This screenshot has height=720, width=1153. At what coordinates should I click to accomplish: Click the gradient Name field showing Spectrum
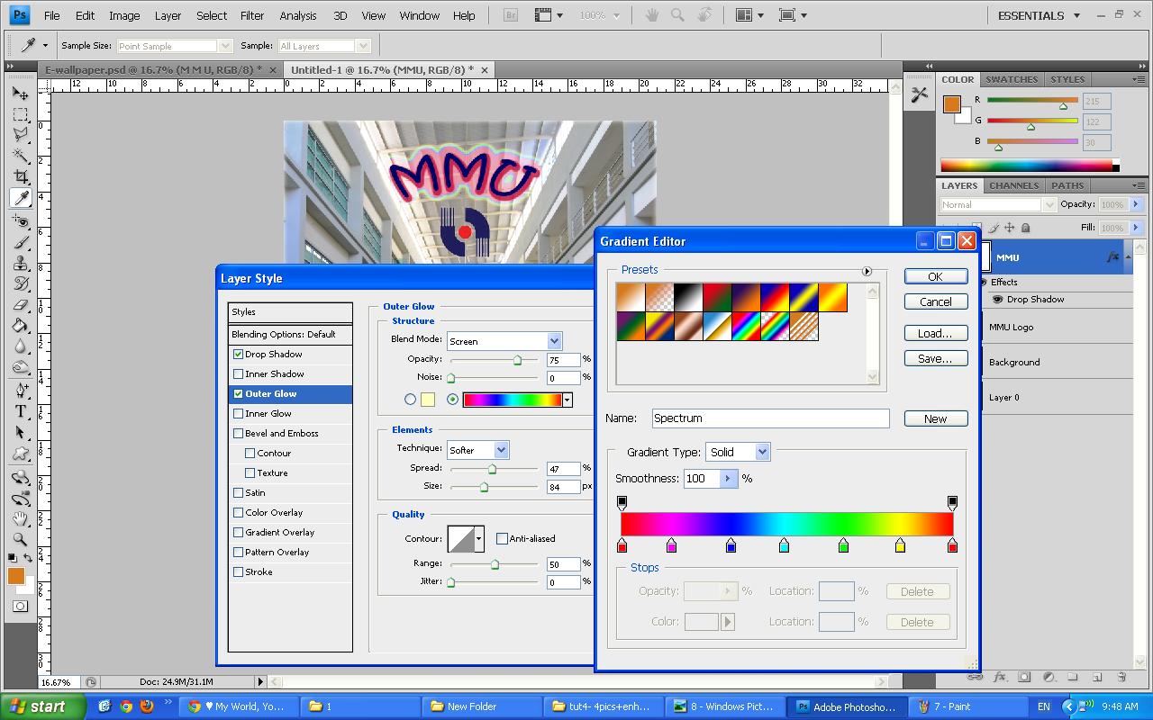[770, 418]
